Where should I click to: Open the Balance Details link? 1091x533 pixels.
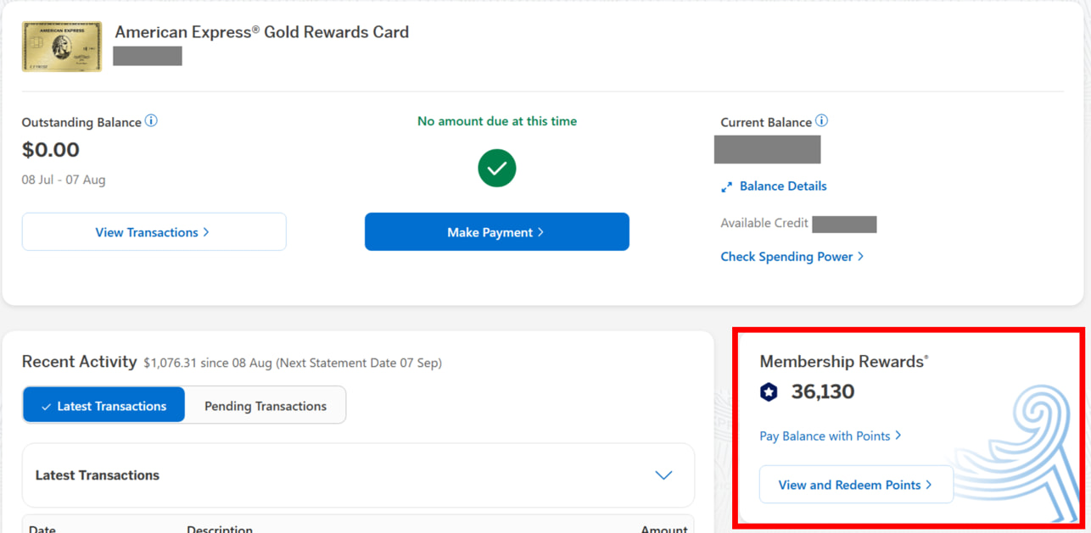click(x=783, y=186)
